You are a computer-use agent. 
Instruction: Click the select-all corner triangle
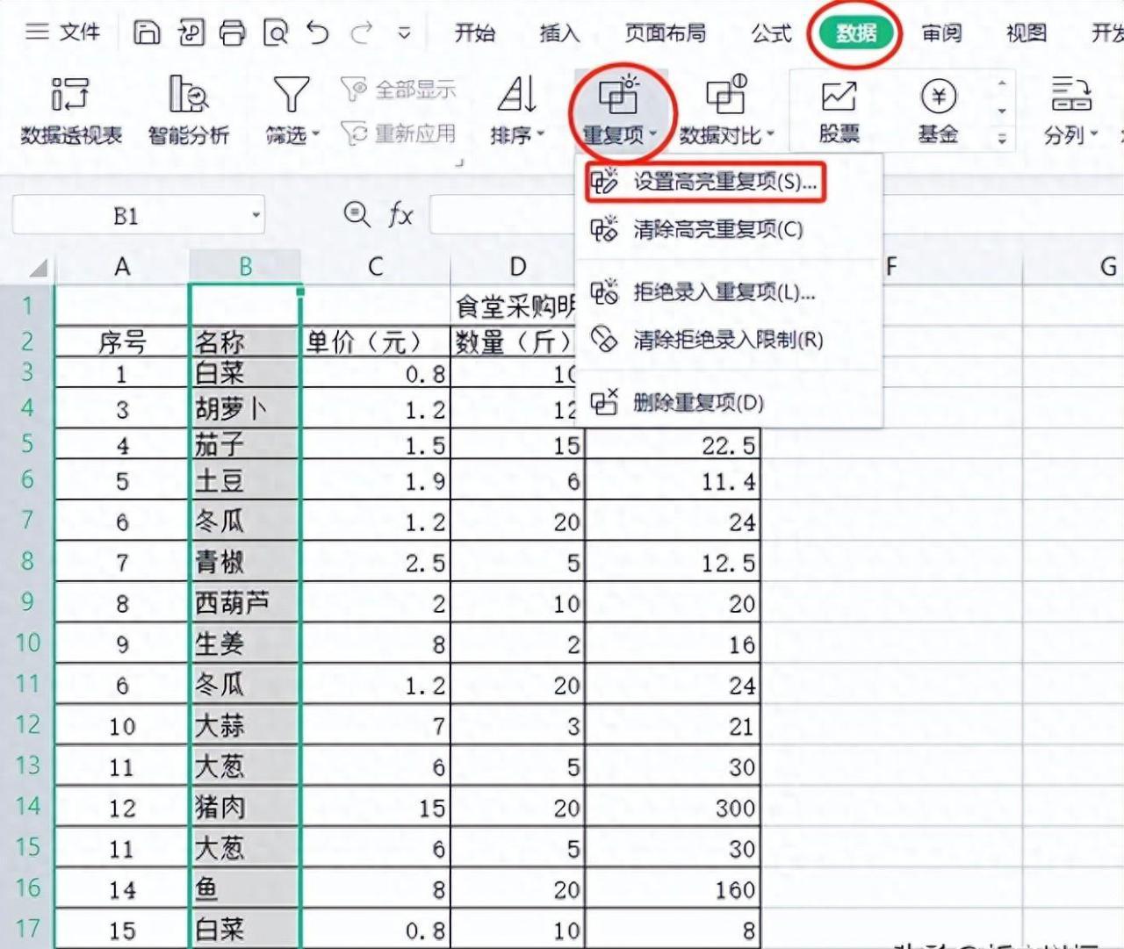(x=38, y=267)
